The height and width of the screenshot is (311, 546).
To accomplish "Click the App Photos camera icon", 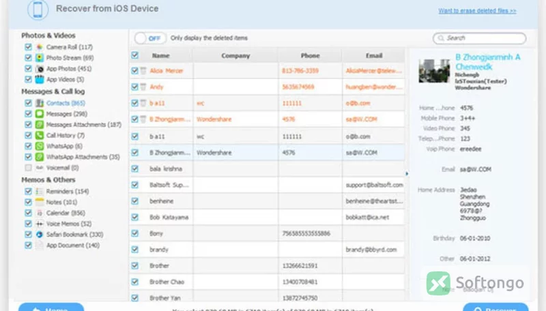I will (40, 68).
